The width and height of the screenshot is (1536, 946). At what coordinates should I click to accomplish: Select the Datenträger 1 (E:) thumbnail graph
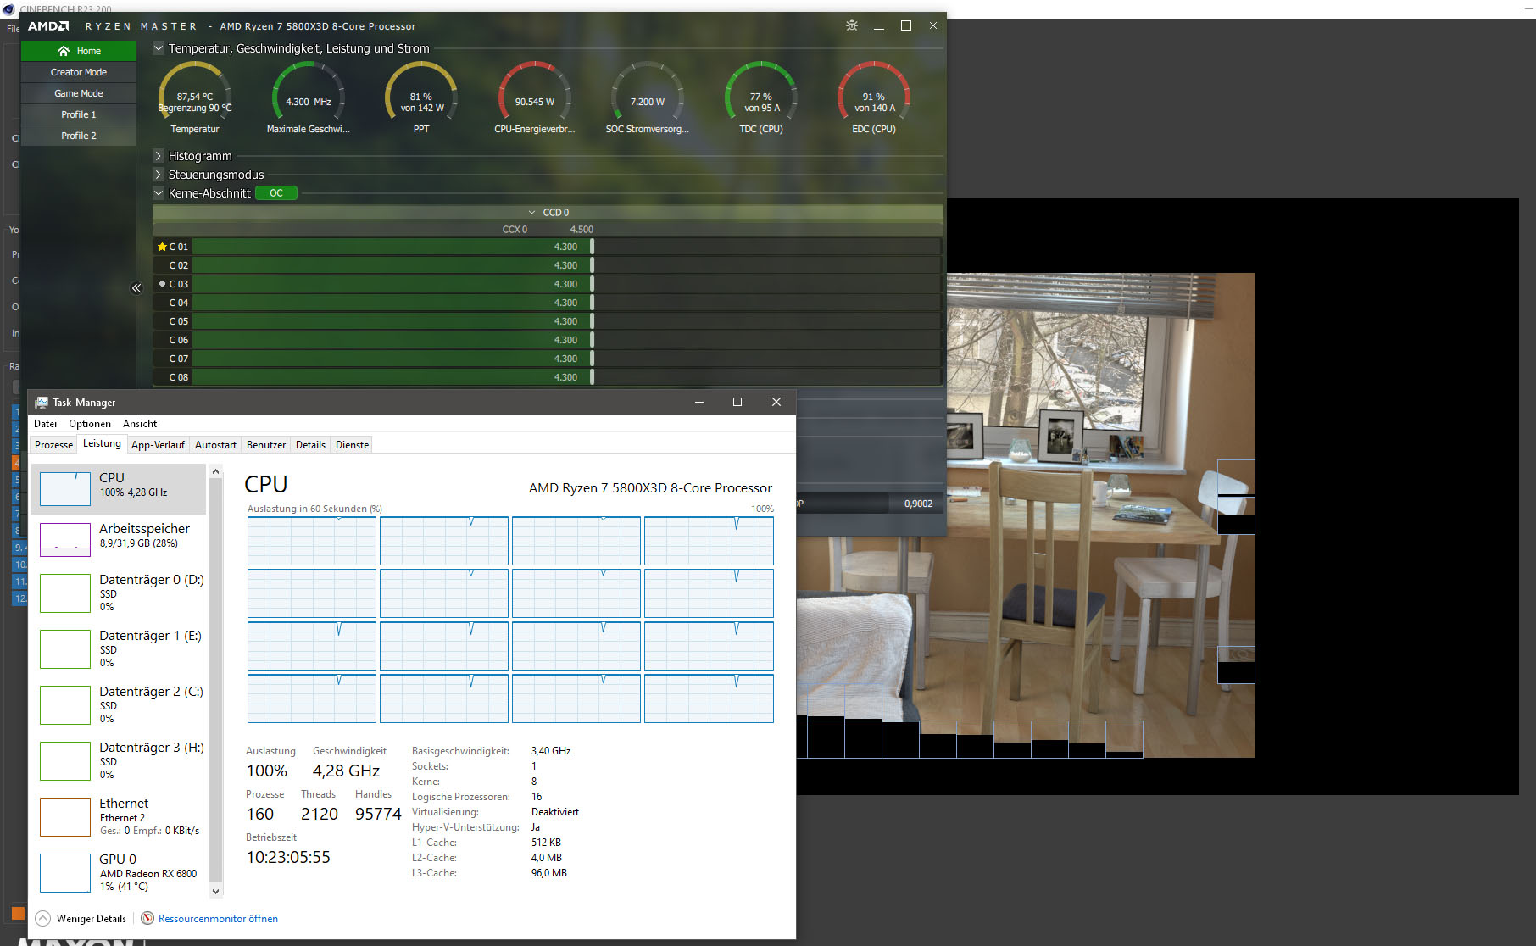[65, 649]
